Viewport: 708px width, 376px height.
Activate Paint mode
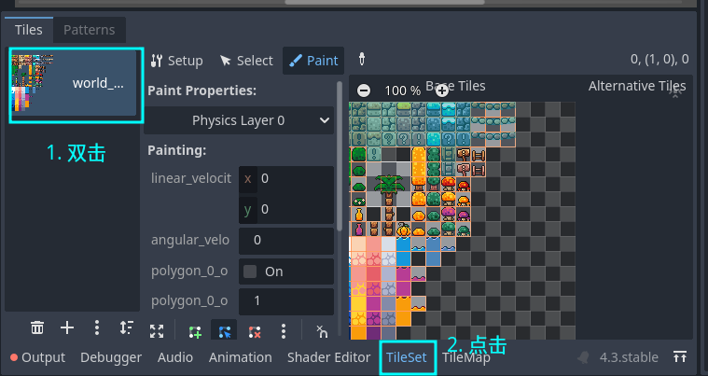click(313, 61)
